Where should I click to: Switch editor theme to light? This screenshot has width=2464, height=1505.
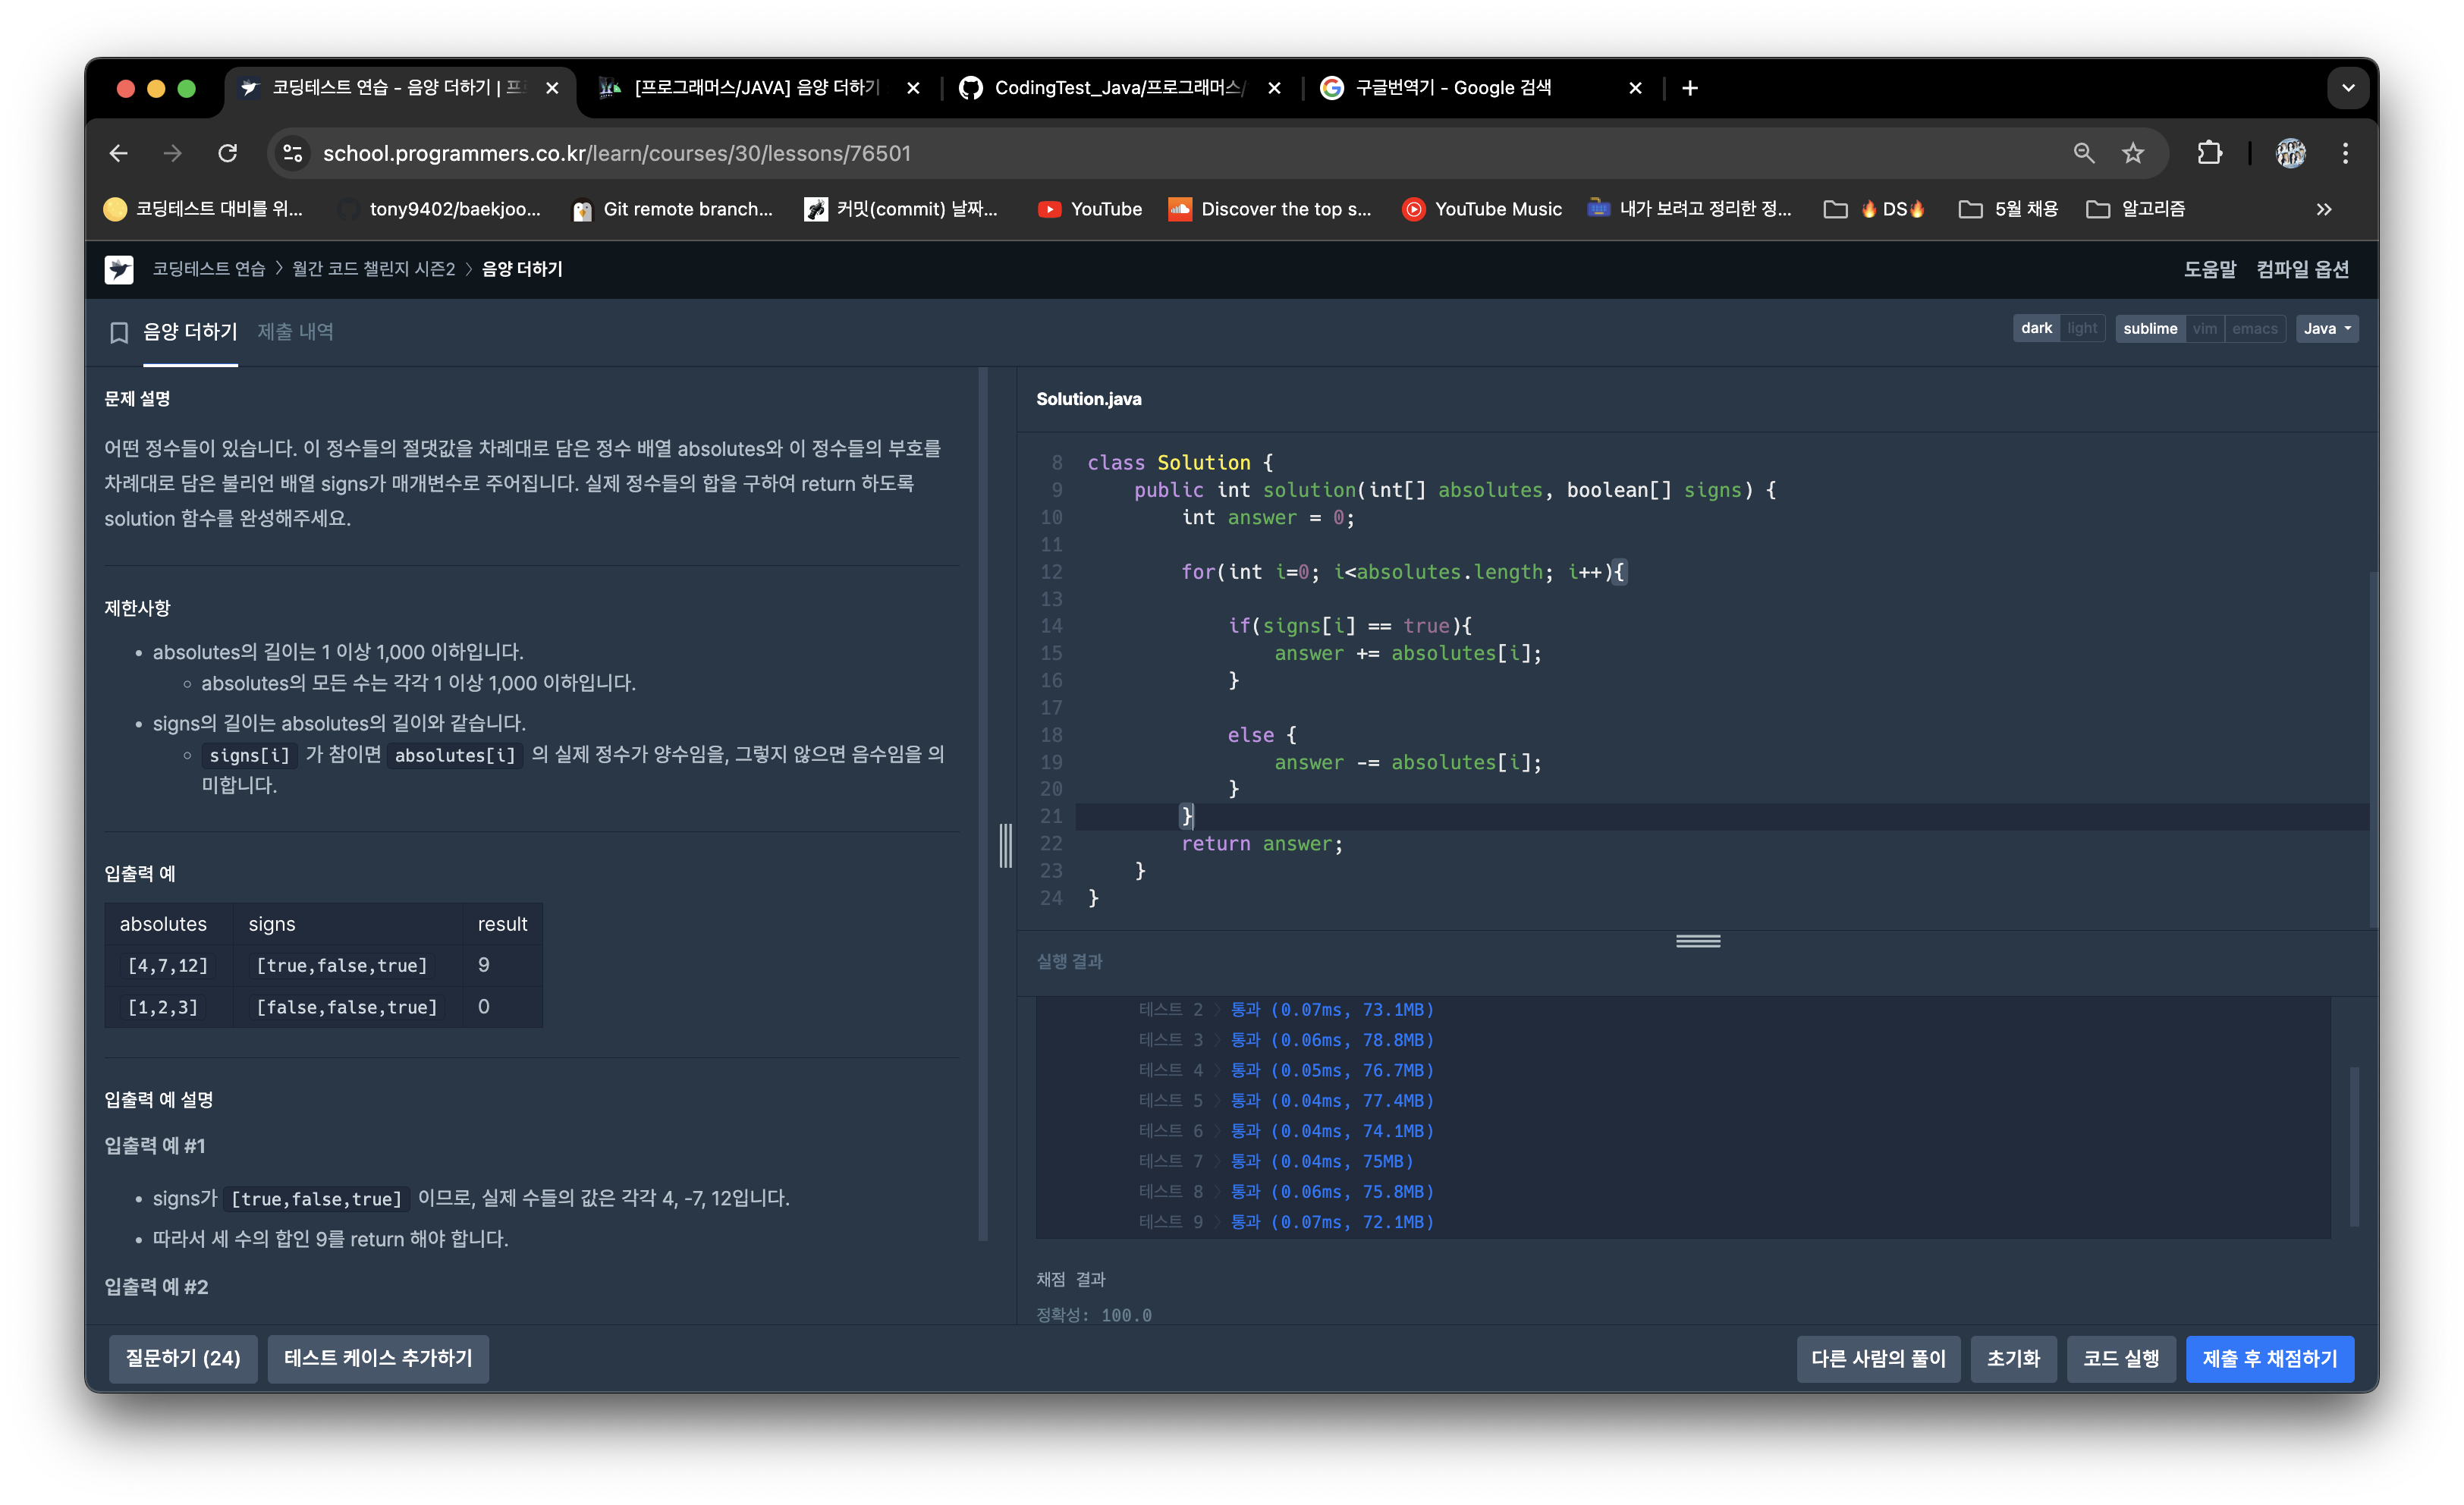[x=2082, y=328]
